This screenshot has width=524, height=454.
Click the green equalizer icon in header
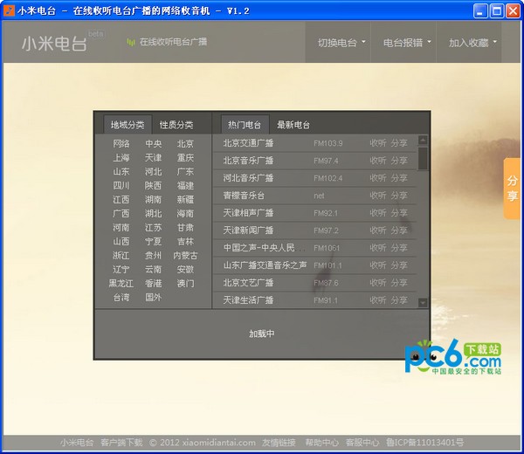(131, 42)
